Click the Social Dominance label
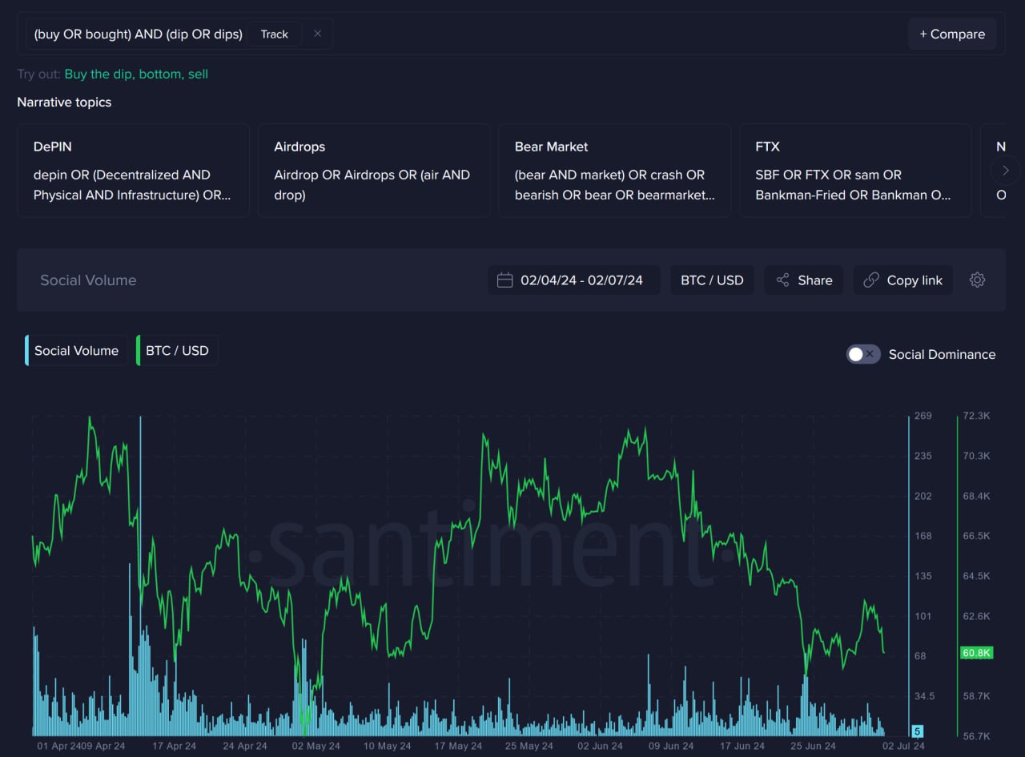This screenshot has height=757, width=1025. 942,354
